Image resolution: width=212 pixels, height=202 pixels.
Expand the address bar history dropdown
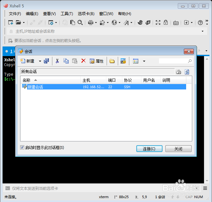(202, 31)
